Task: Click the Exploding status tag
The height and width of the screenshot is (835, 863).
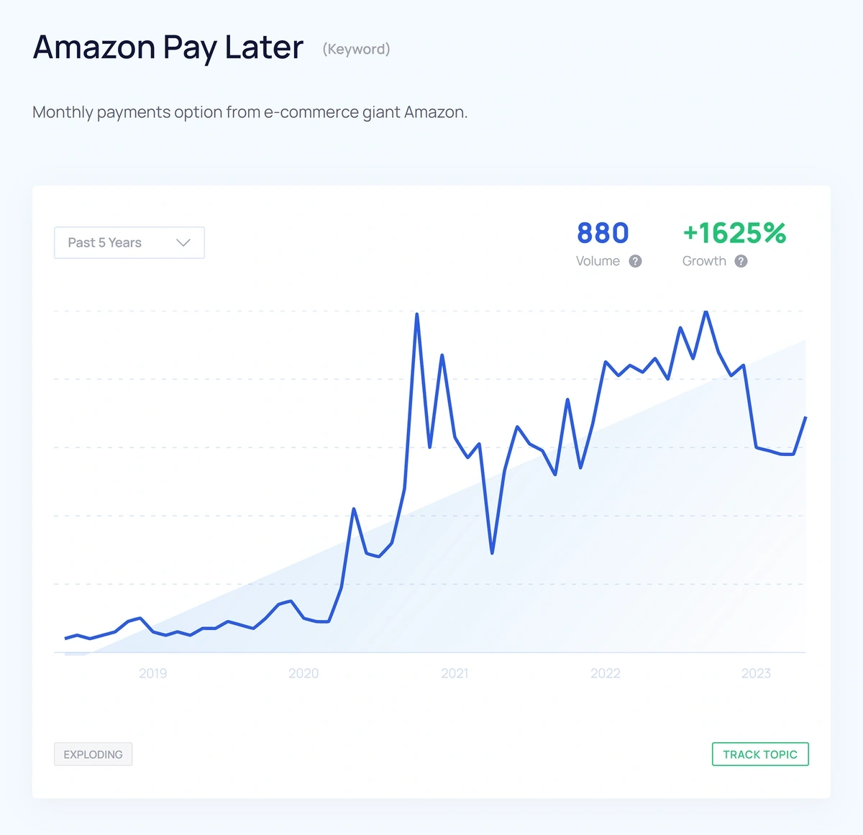Action: tap(93, 754)
